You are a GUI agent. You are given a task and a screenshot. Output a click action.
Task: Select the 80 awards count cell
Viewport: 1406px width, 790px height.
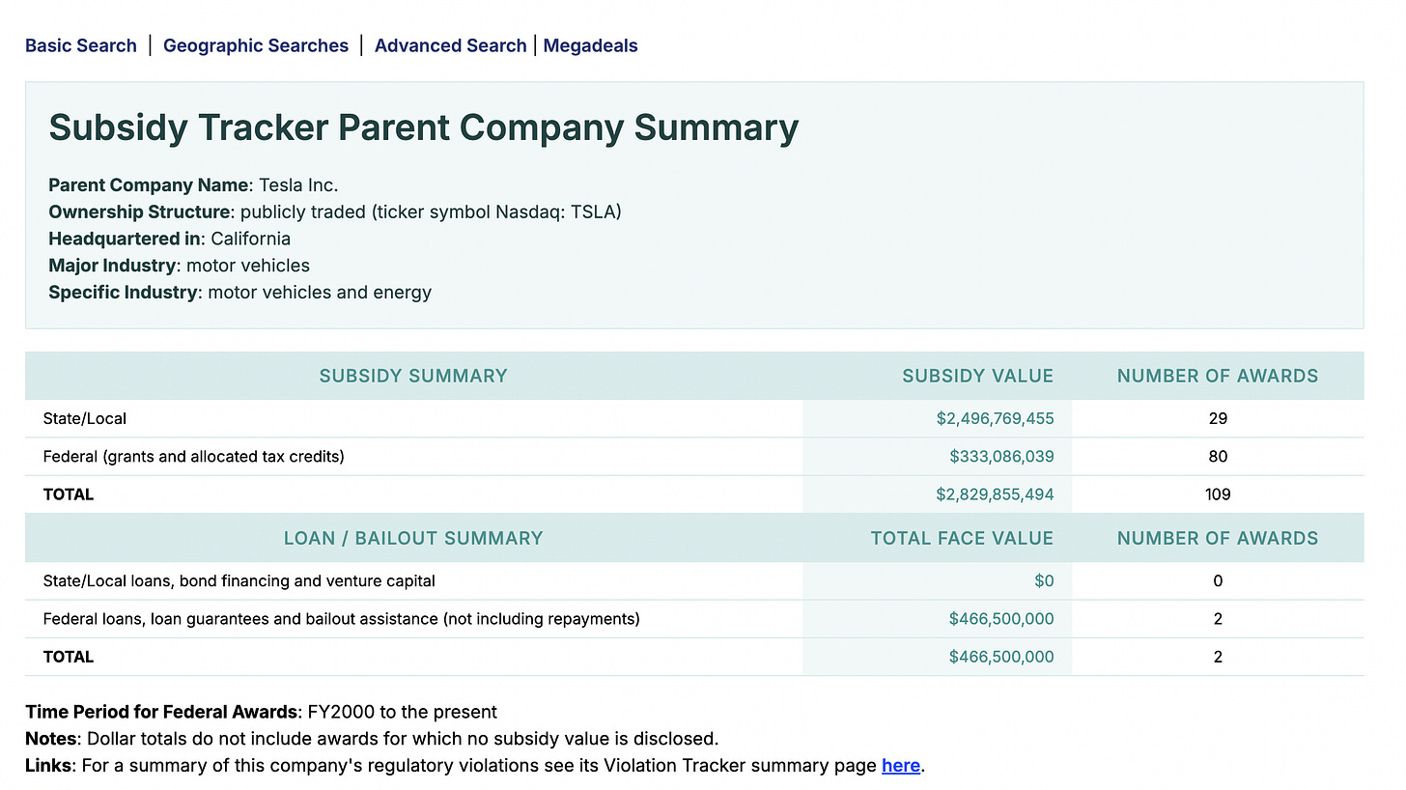[1218, 457]
